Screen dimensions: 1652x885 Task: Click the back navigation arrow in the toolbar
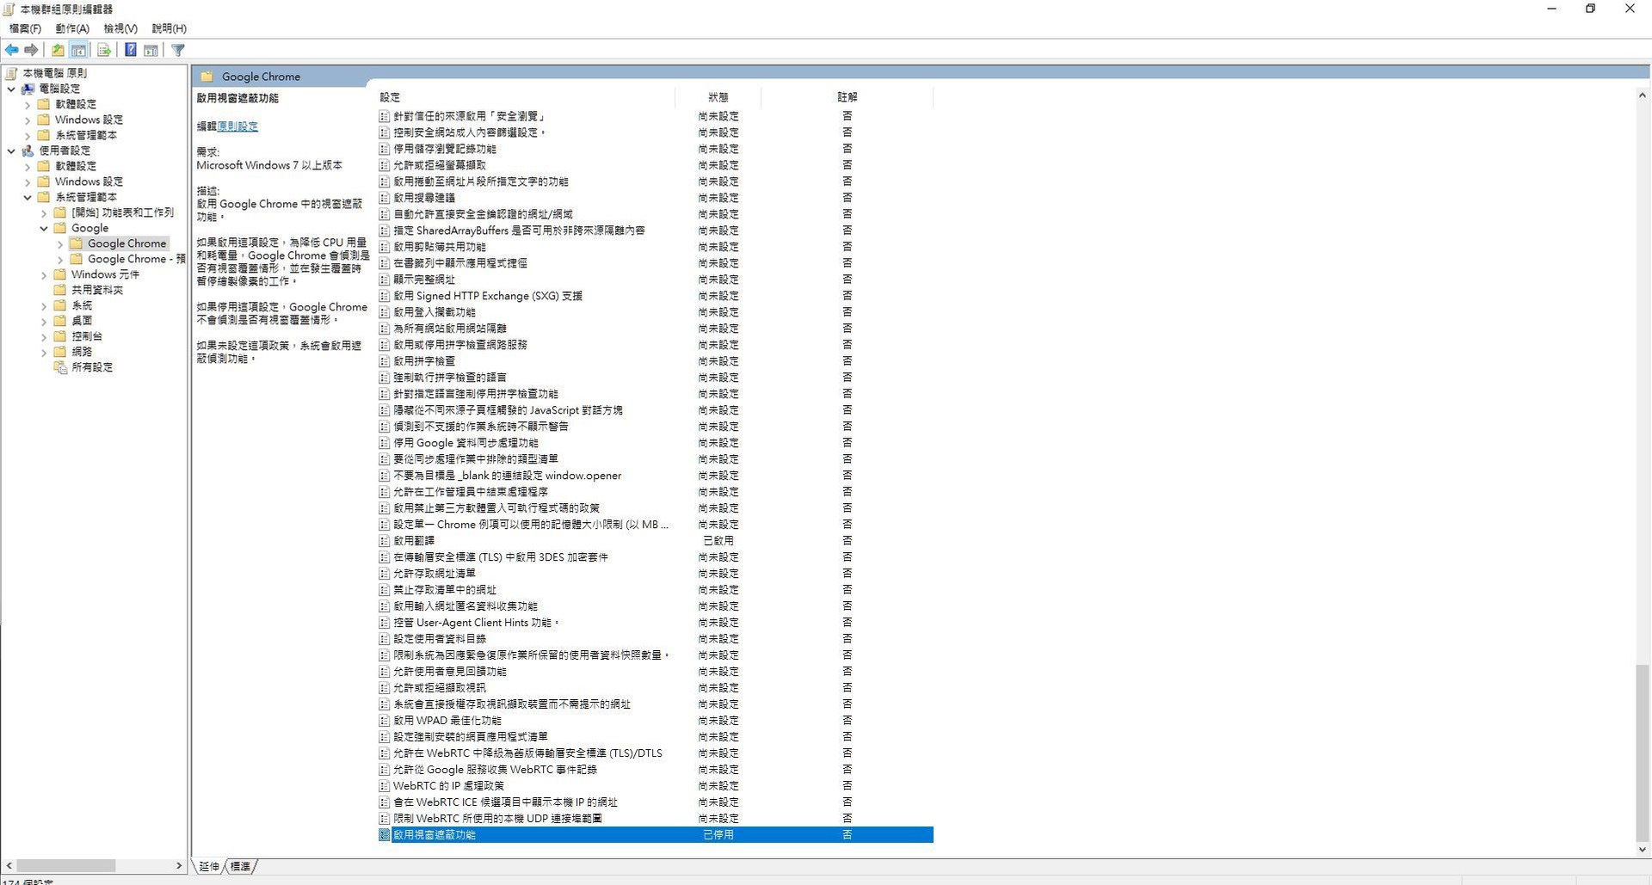tap(12, 49)
